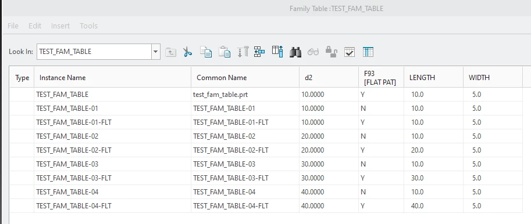Click the Copy cells icon
This screenshot has height=224, width=531.
(206, 52)
